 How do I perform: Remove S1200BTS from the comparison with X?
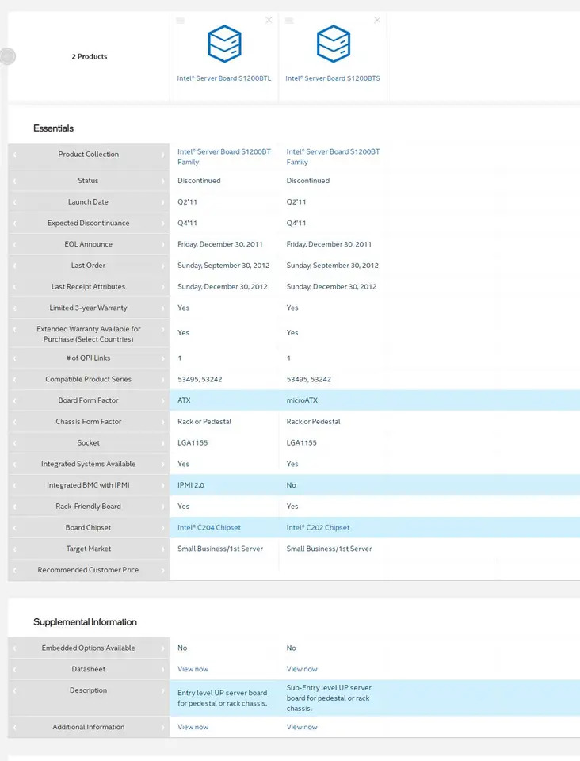tap(377, 20)
